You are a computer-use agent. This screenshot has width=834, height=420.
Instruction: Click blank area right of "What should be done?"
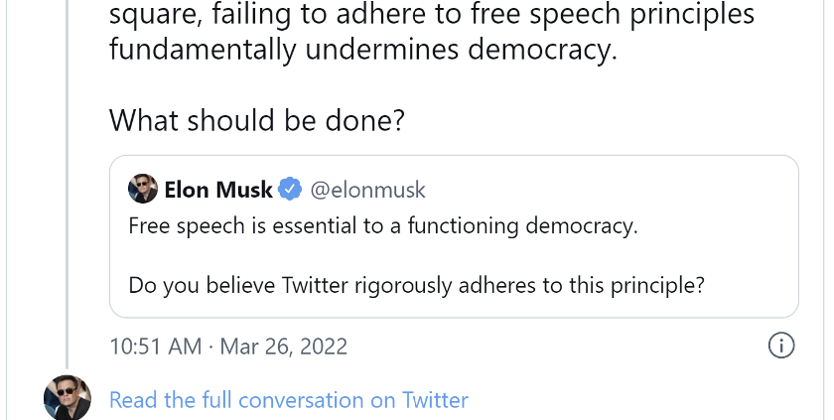tap(596, 120)
